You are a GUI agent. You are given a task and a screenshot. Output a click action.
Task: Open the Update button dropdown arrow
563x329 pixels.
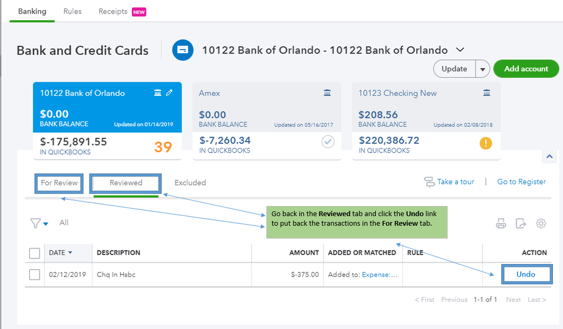tap(482, 69)
